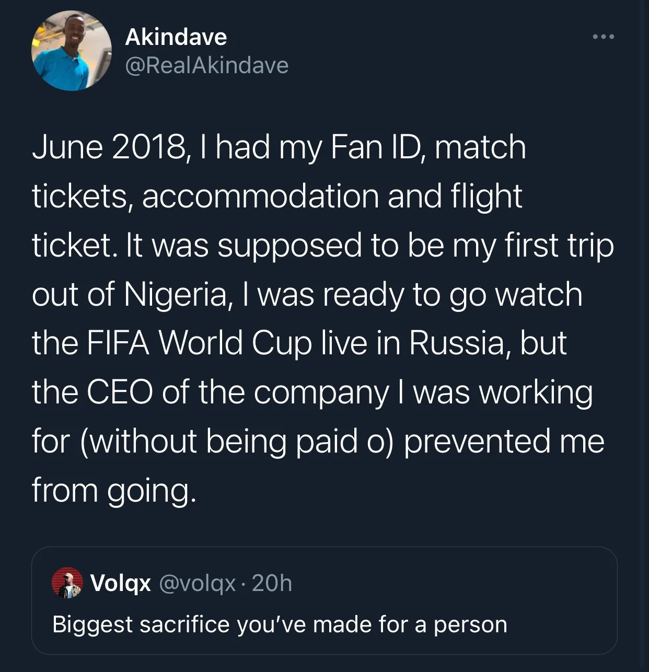Screen dimensions: 649x672
Task: Click the word 'CEO' in tweet
Action: 120,392
